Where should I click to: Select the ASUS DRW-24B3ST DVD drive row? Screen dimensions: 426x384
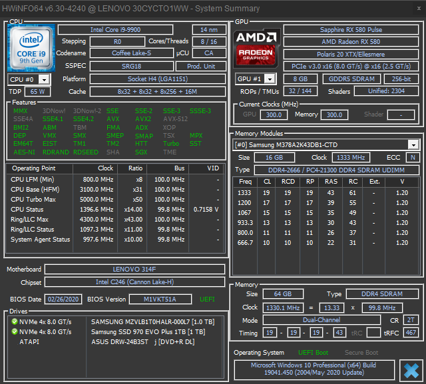(x=116, y=342)
